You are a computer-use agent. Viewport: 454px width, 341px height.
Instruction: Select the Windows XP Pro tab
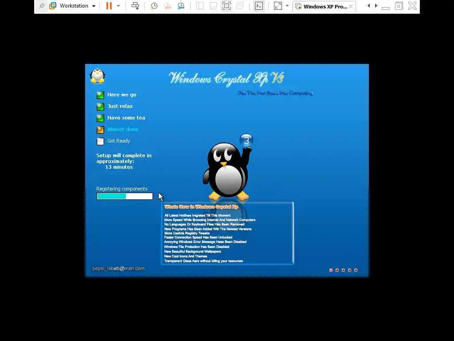[322, 6]
